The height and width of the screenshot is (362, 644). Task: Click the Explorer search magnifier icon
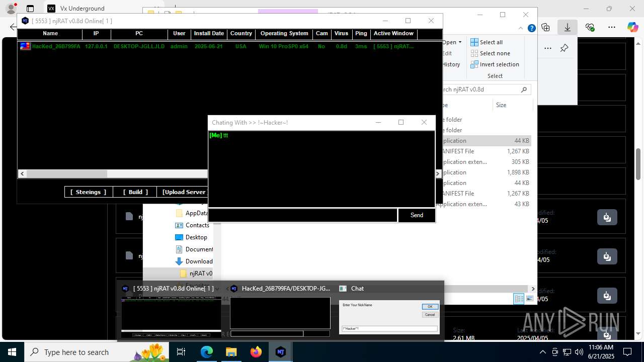point(524,89)
